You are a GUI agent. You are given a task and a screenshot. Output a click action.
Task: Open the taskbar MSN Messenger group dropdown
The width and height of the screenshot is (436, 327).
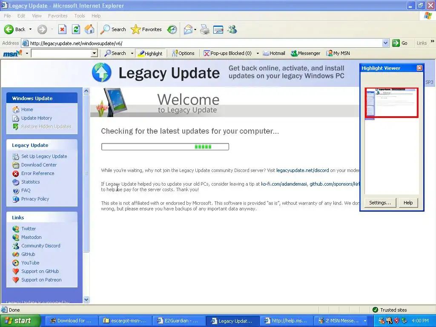click(365, 321)
